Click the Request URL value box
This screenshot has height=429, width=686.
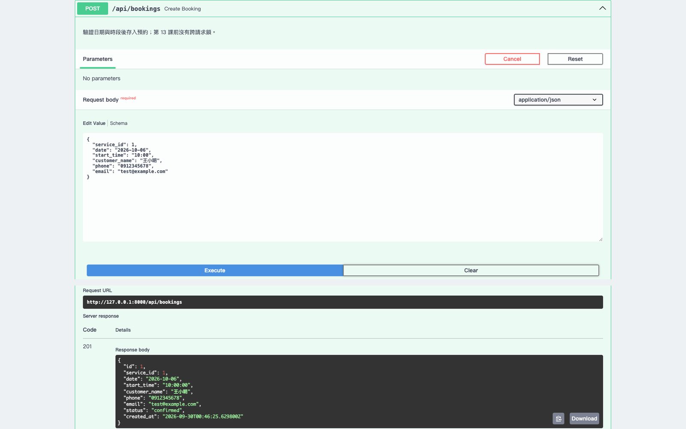tap(343, 302)
